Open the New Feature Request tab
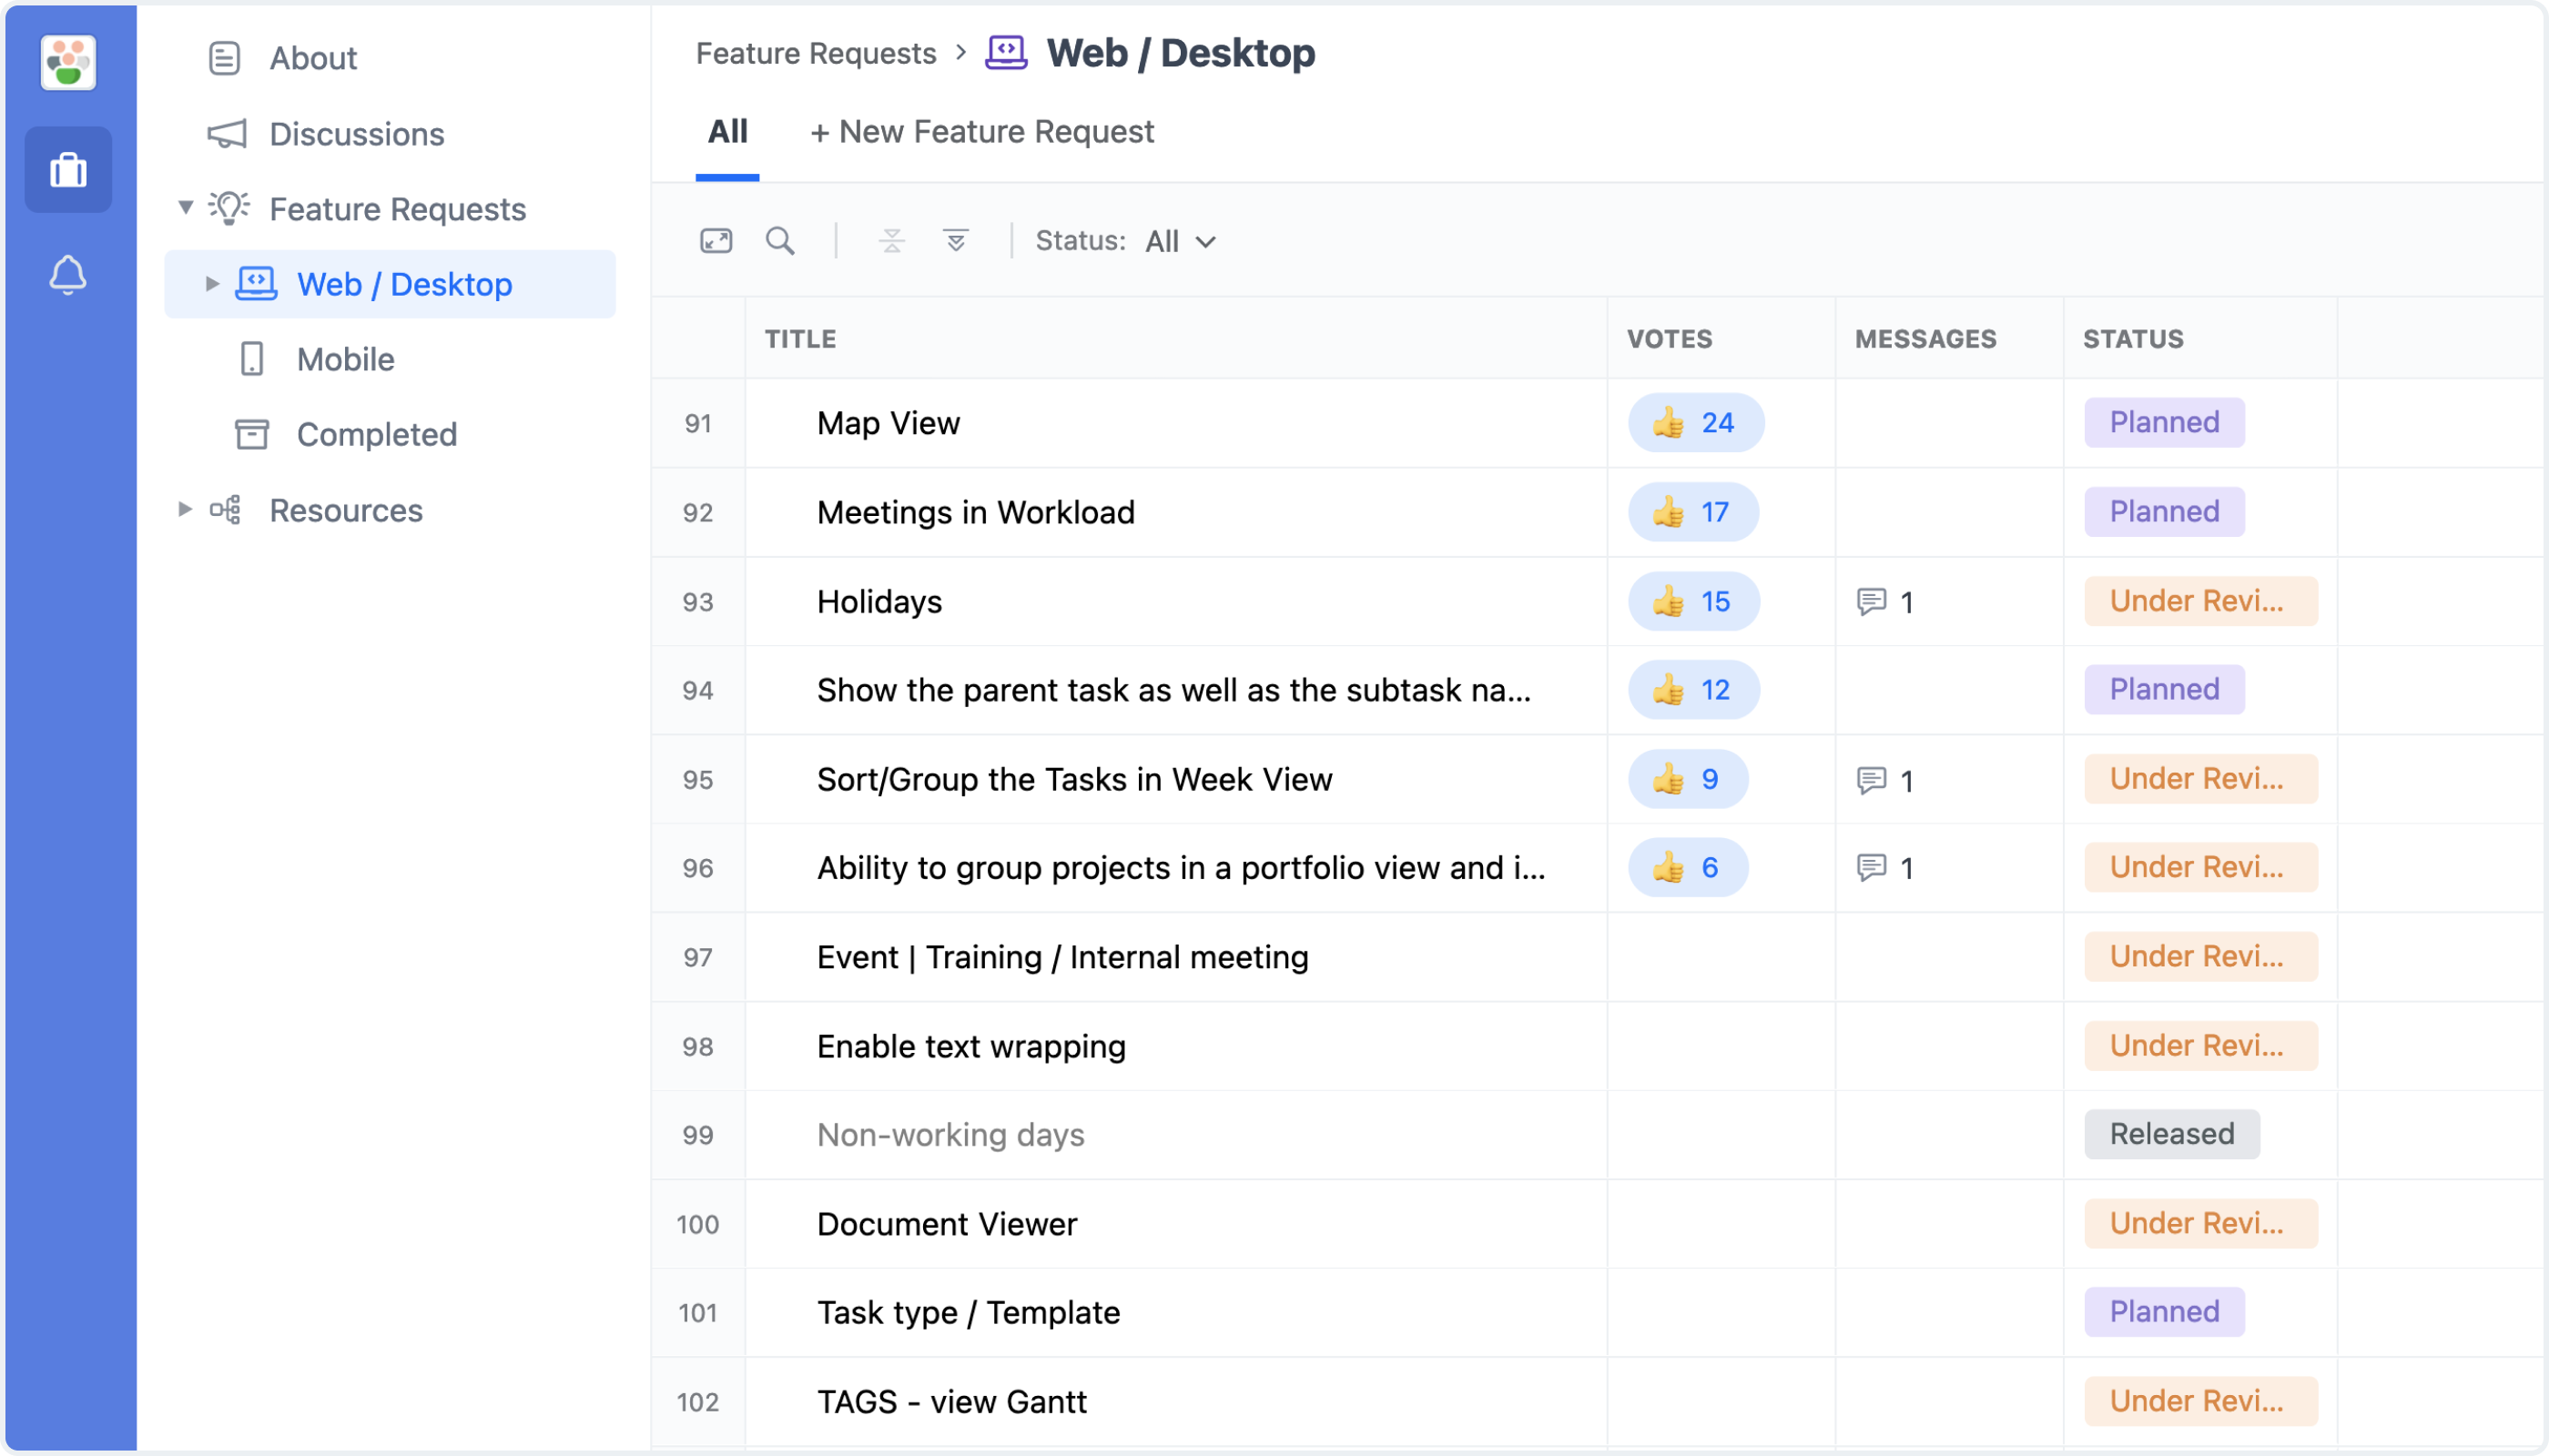Viewport: 2549px width, 1456px height. point(981,131)
